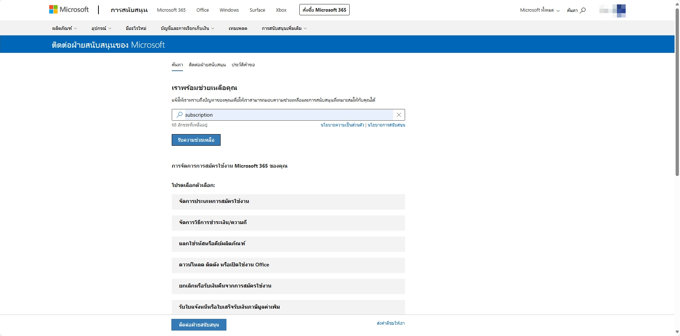Click the รับความช่วยเหลือ button
Image resolution: width=680 pixels, height=336 pixels.
click(x=196, y=140)
